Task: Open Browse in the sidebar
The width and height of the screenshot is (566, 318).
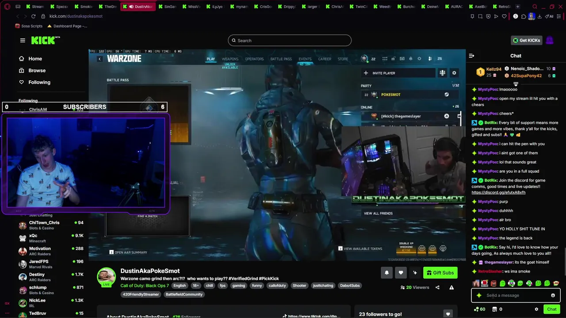Action: [x=32, y=70]
